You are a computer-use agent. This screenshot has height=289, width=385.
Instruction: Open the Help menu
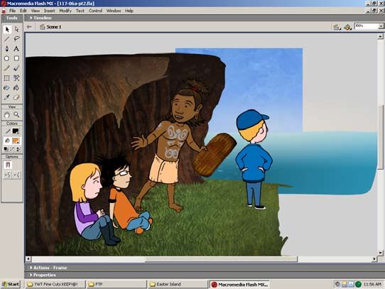click(129, 11)
